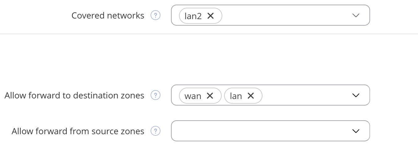
Task: Click empty space inside Covered networks box
Action: [284, 15]
